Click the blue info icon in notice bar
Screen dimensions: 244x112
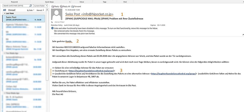pos(52,29)
